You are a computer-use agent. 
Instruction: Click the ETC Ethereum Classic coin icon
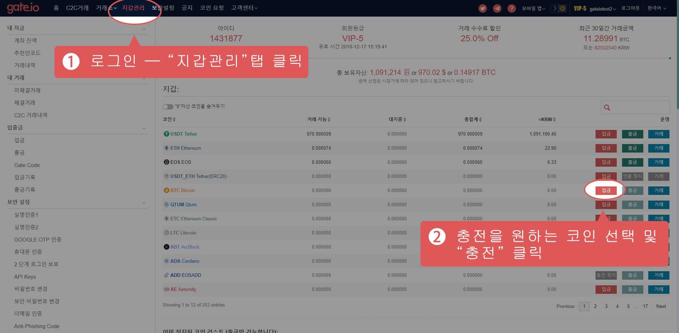[166, 219]
